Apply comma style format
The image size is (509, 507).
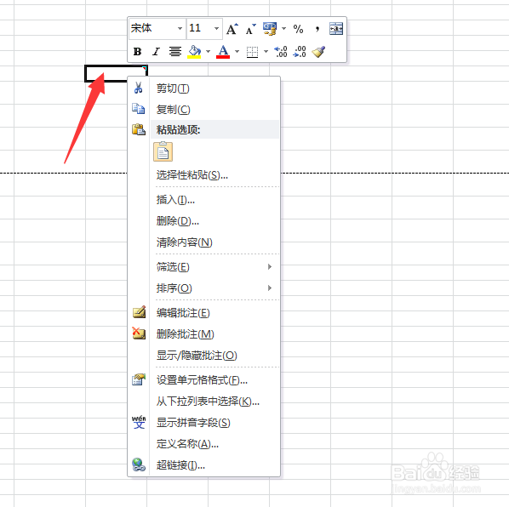click(317, 29)
